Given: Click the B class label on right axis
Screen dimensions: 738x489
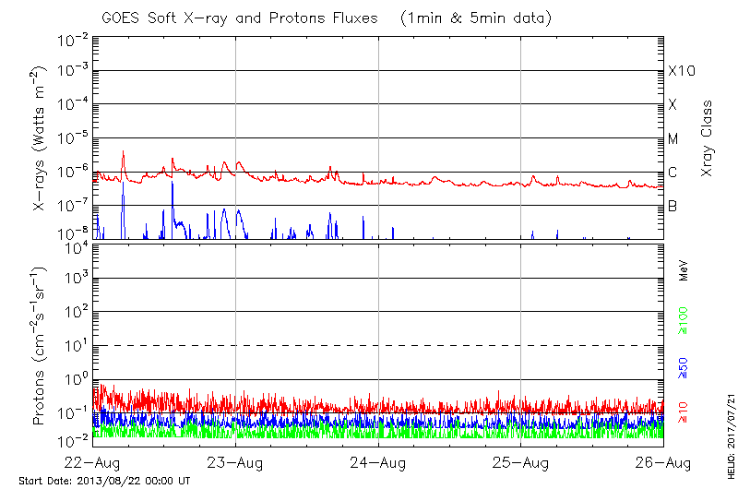Looking at the screenshot, I should (x=673, y=206).
